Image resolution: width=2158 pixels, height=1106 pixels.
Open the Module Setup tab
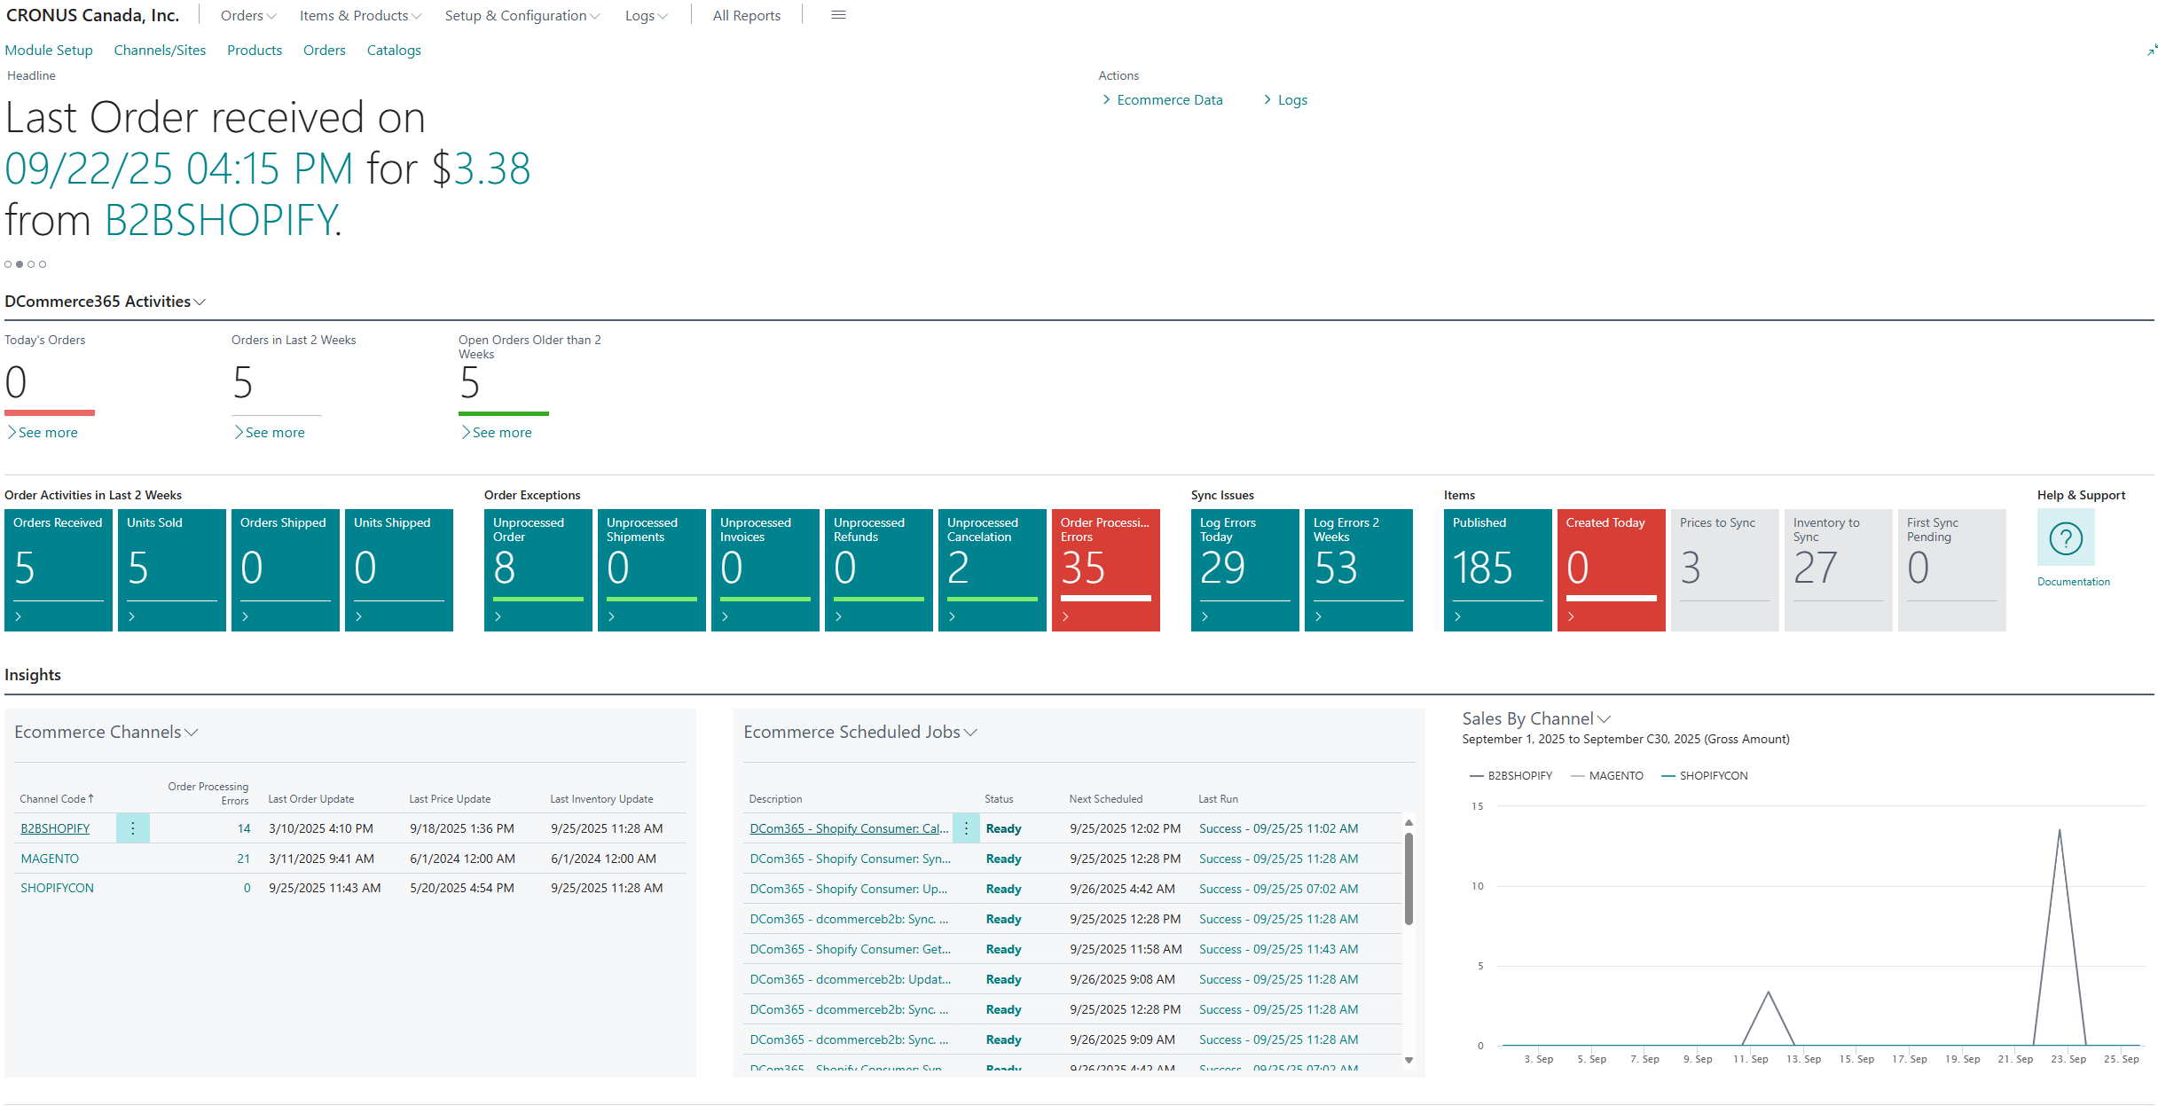tap(49, 51)
